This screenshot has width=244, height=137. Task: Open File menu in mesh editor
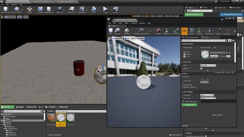[109, 23]
